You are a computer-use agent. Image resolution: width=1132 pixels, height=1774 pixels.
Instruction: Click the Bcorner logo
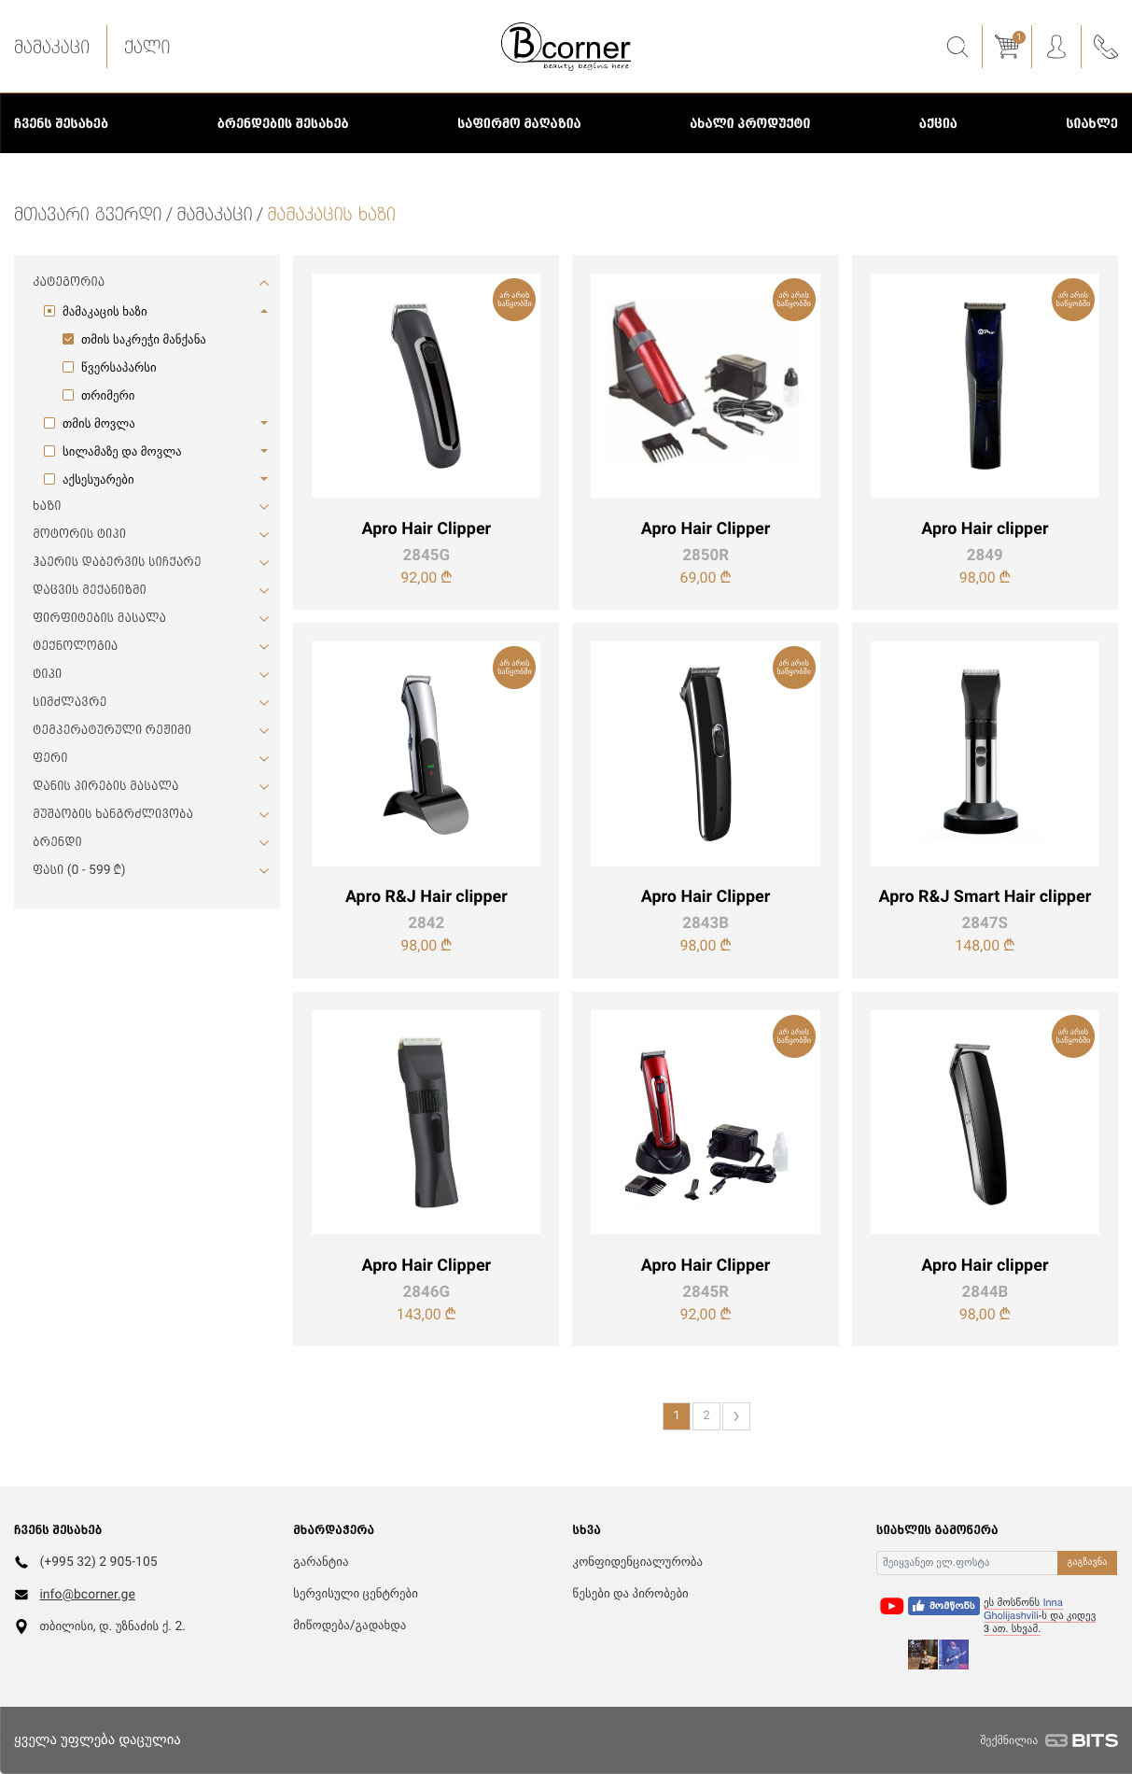(566, 46)
